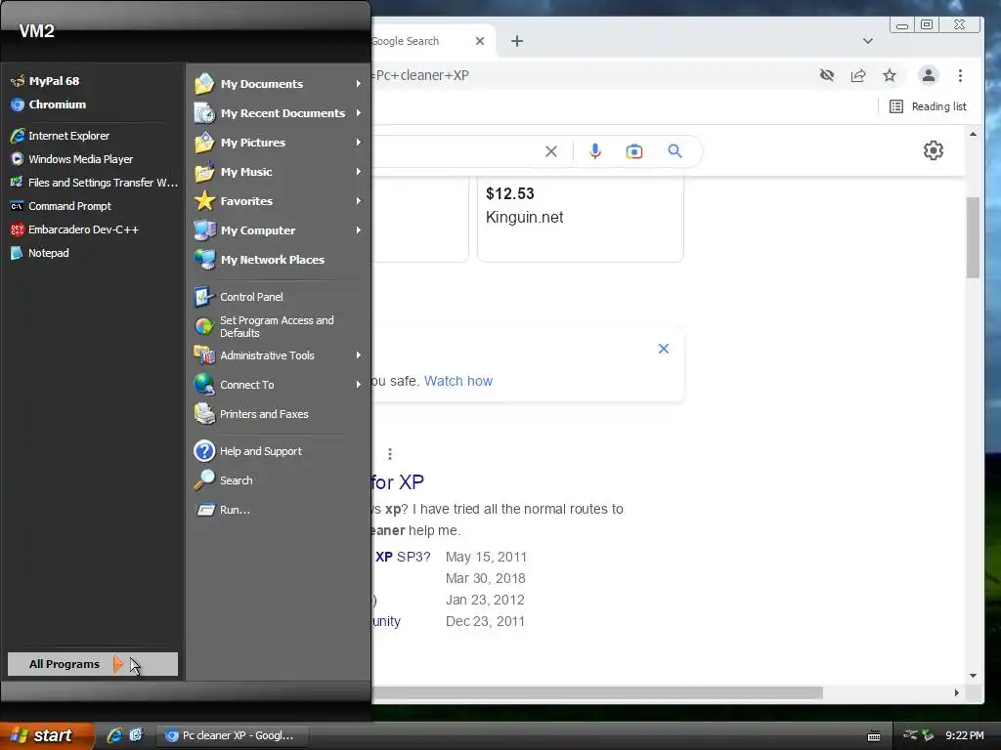Share this page via the share icon
Image resolution: width=1001 pixels, height=750 pixels.
[x=858, y=75]
